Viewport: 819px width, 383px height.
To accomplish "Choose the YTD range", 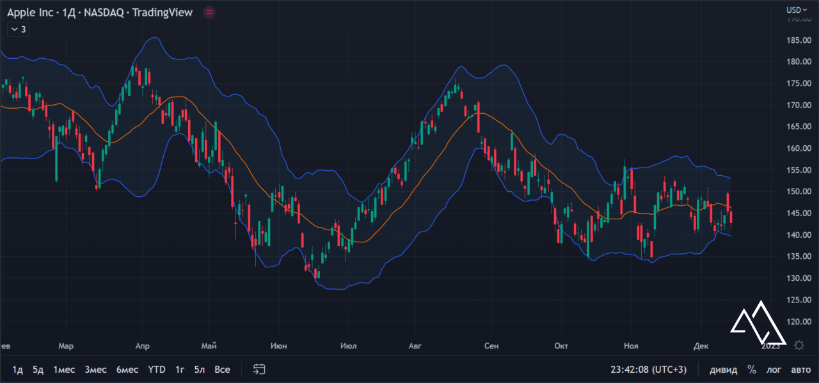I will pyautogui.click(x=157, y=370).
